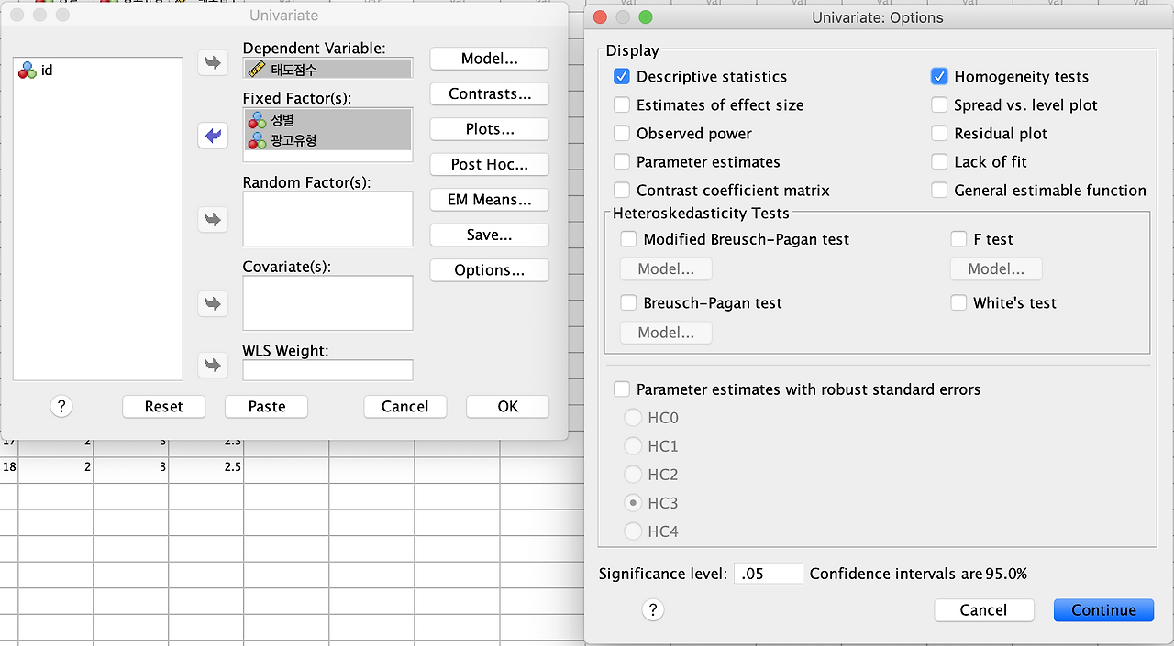Open help in the Univariate dialog

click(61, 406)
